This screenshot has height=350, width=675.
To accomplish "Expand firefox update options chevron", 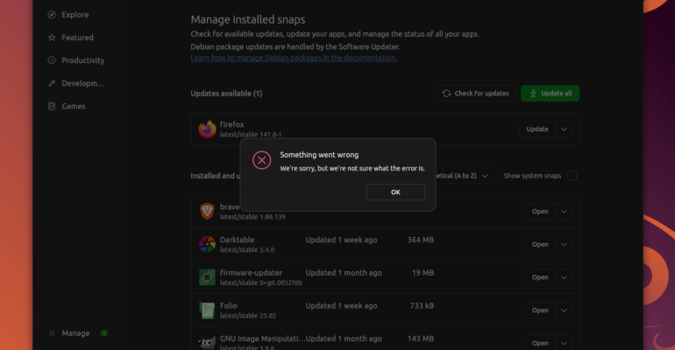I will 564,129.
